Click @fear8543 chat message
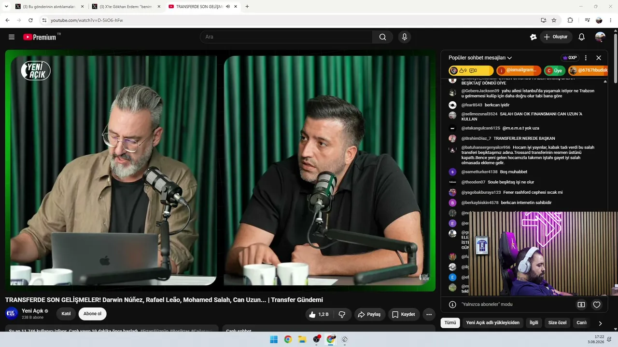The image size is (618, 347). (485, 105)
